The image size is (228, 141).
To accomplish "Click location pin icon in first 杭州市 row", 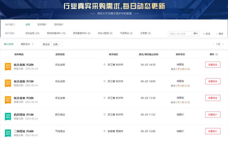I will point(104,65).
